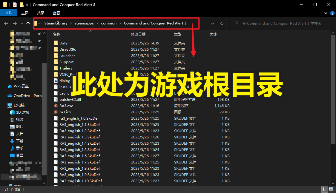Refresh the folder view
The image size is (336, 193).
[x=222, y=24]
